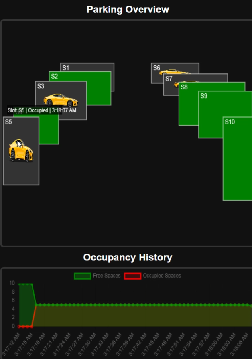The width and height of the screenshot is (252, 359).
Task: Click the yellow car in slot S5
Action: pyautogui.click(x=21, y=150)
